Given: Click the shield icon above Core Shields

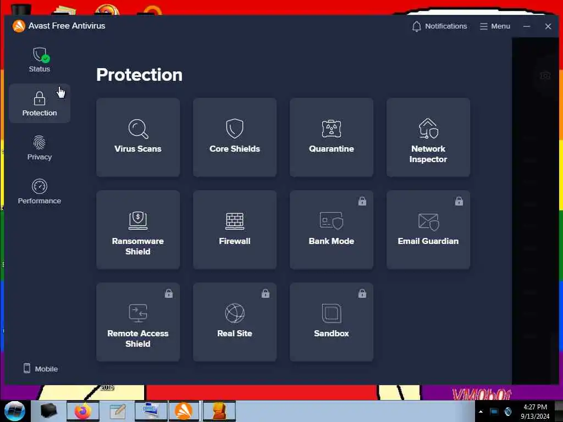Looking at the screenshot, I should [235, 129].
